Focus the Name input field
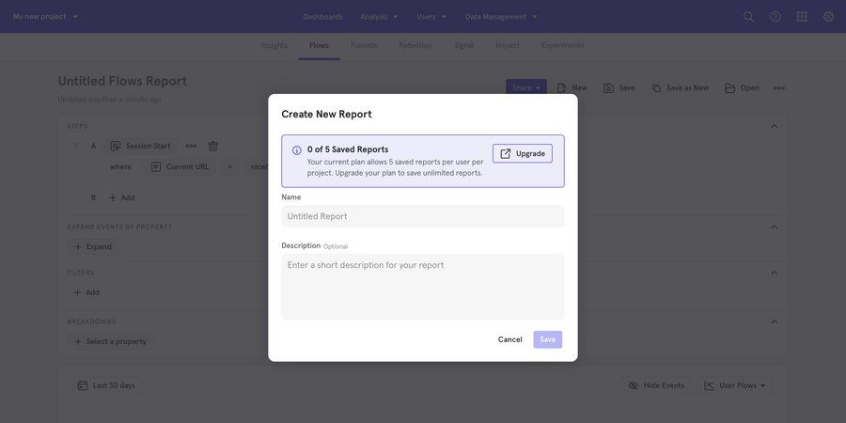 pos(422,216)
